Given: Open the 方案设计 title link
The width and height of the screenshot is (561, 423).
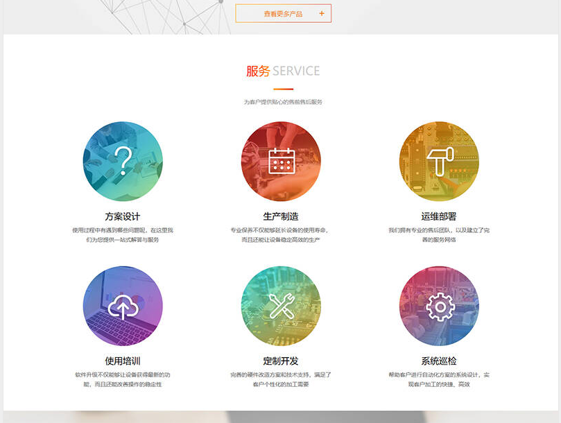Looking at the screenshot, I should coord(123,216).
